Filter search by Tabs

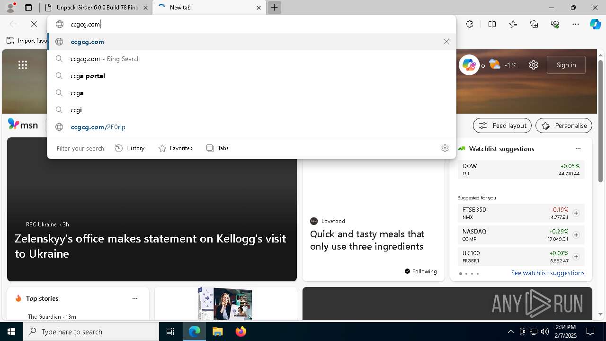click(x=217, y=148)
